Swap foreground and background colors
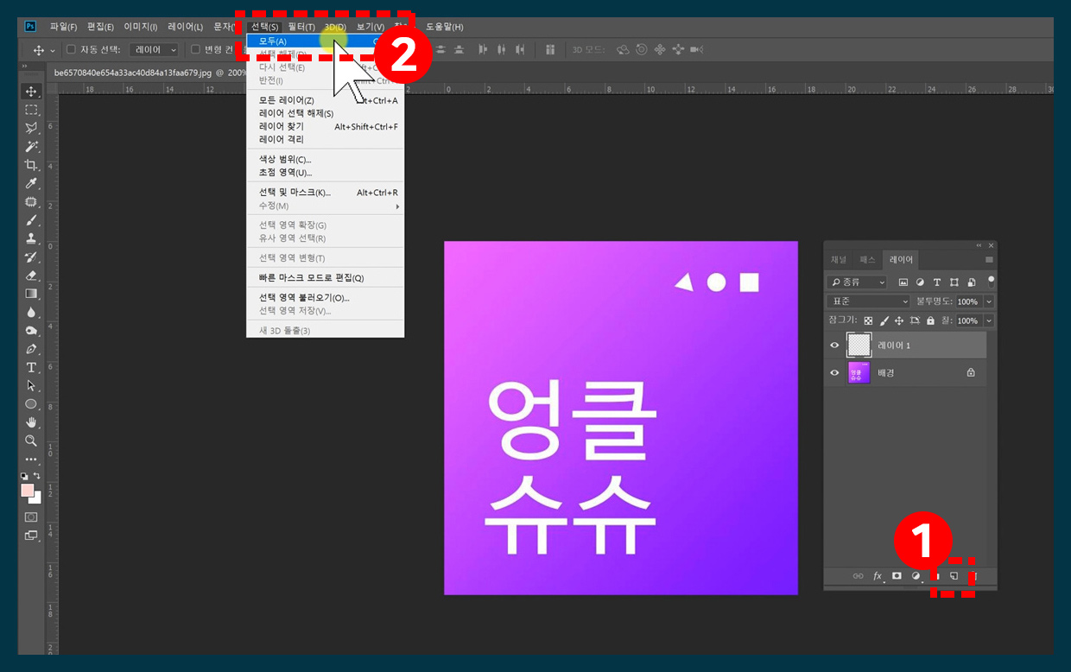Screen dimensions: 1071x672 tap(37, 476)
